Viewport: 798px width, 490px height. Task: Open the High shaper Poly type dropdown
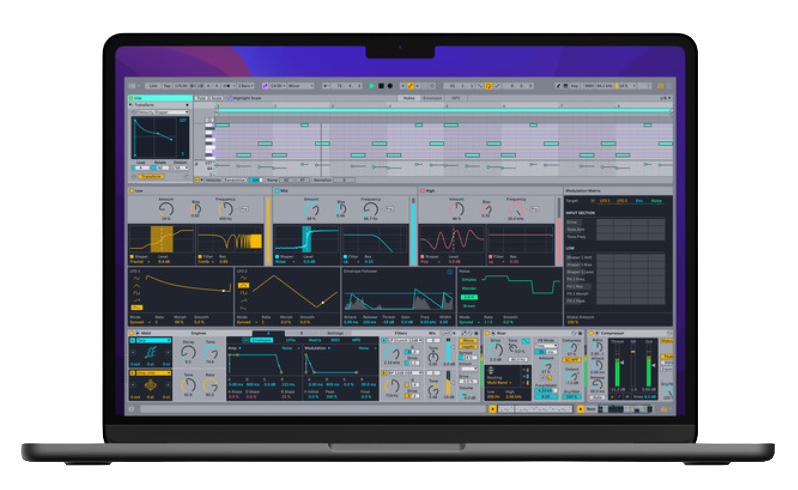[431, 262]
